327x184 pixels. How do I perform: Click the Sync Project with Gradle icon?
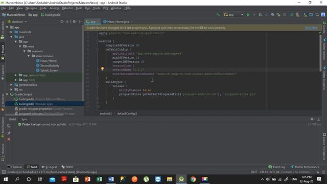pyautogui.click(x=292, y=15)
